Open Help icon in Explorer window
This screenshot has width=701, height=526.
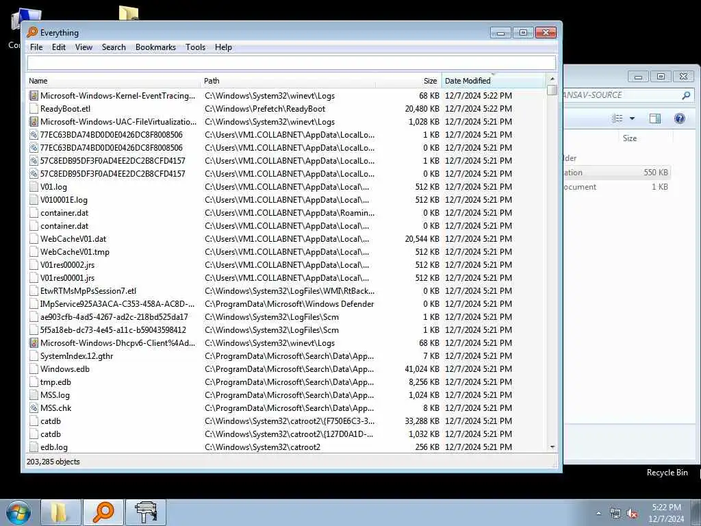point(680,118)
